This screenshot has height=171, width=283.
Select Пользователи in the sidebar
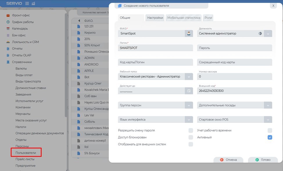click(26, 152)
